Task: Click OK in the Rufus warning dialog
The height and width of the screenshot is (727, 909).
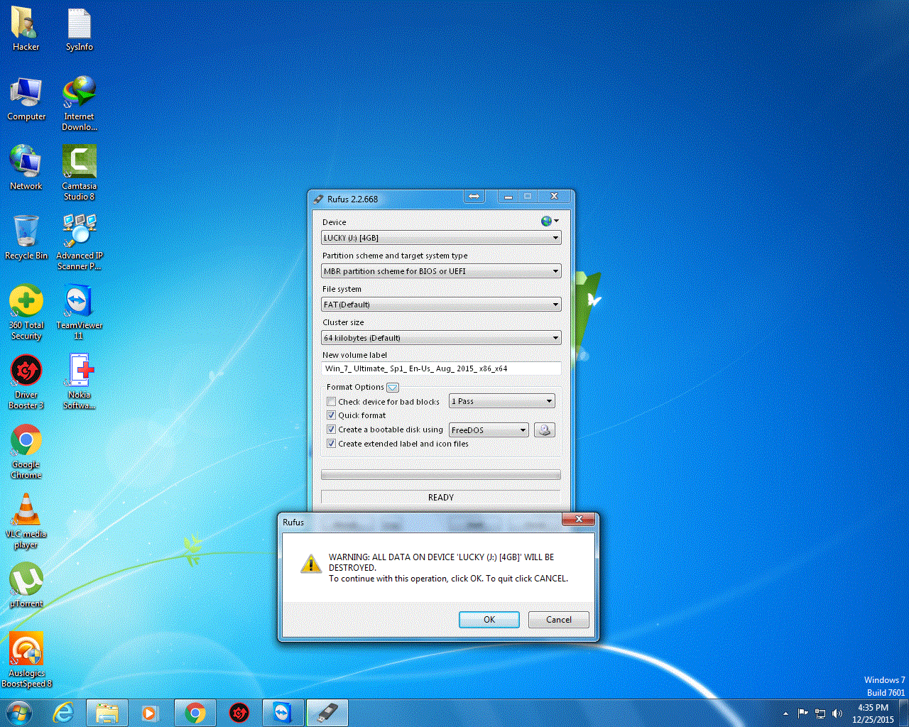Action: (x=489, y=620)
